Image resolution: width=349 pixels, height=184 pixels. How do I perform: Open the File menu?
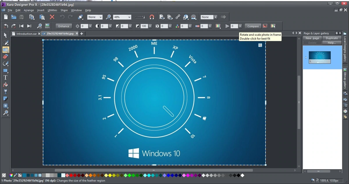click(10, 10)
